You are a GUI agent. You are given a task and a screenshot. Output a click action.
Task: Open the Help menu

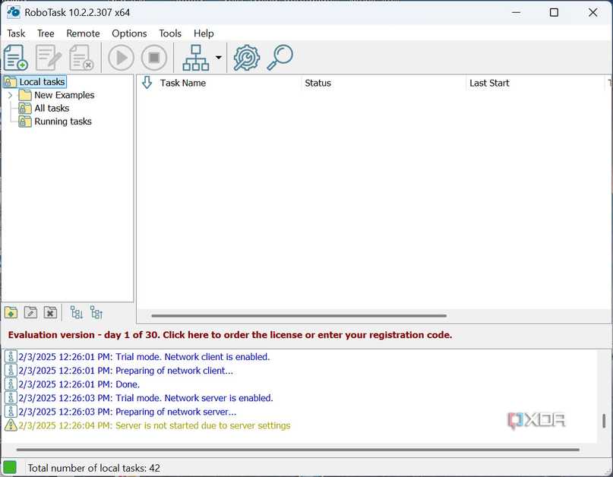(204, 33)
